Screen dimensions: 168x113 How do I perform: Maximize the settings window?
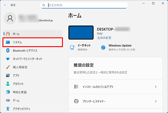(x=153, y=3)
